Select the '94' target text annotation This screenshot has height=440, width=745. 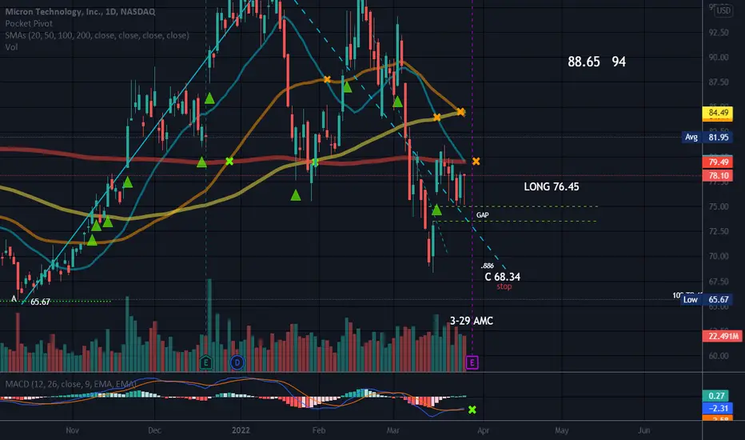coord(619,62)
